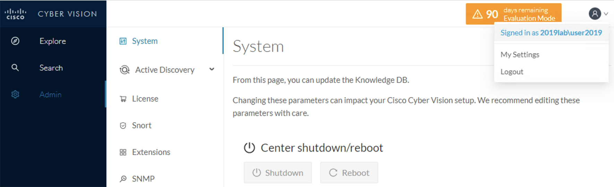Click the License cart icon
Screen dimensions: 614x187
[123, 99]
